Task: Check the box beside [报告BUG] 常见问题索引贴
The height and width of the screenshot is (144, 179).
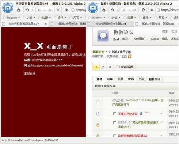Action: click(x=114, y=122)
